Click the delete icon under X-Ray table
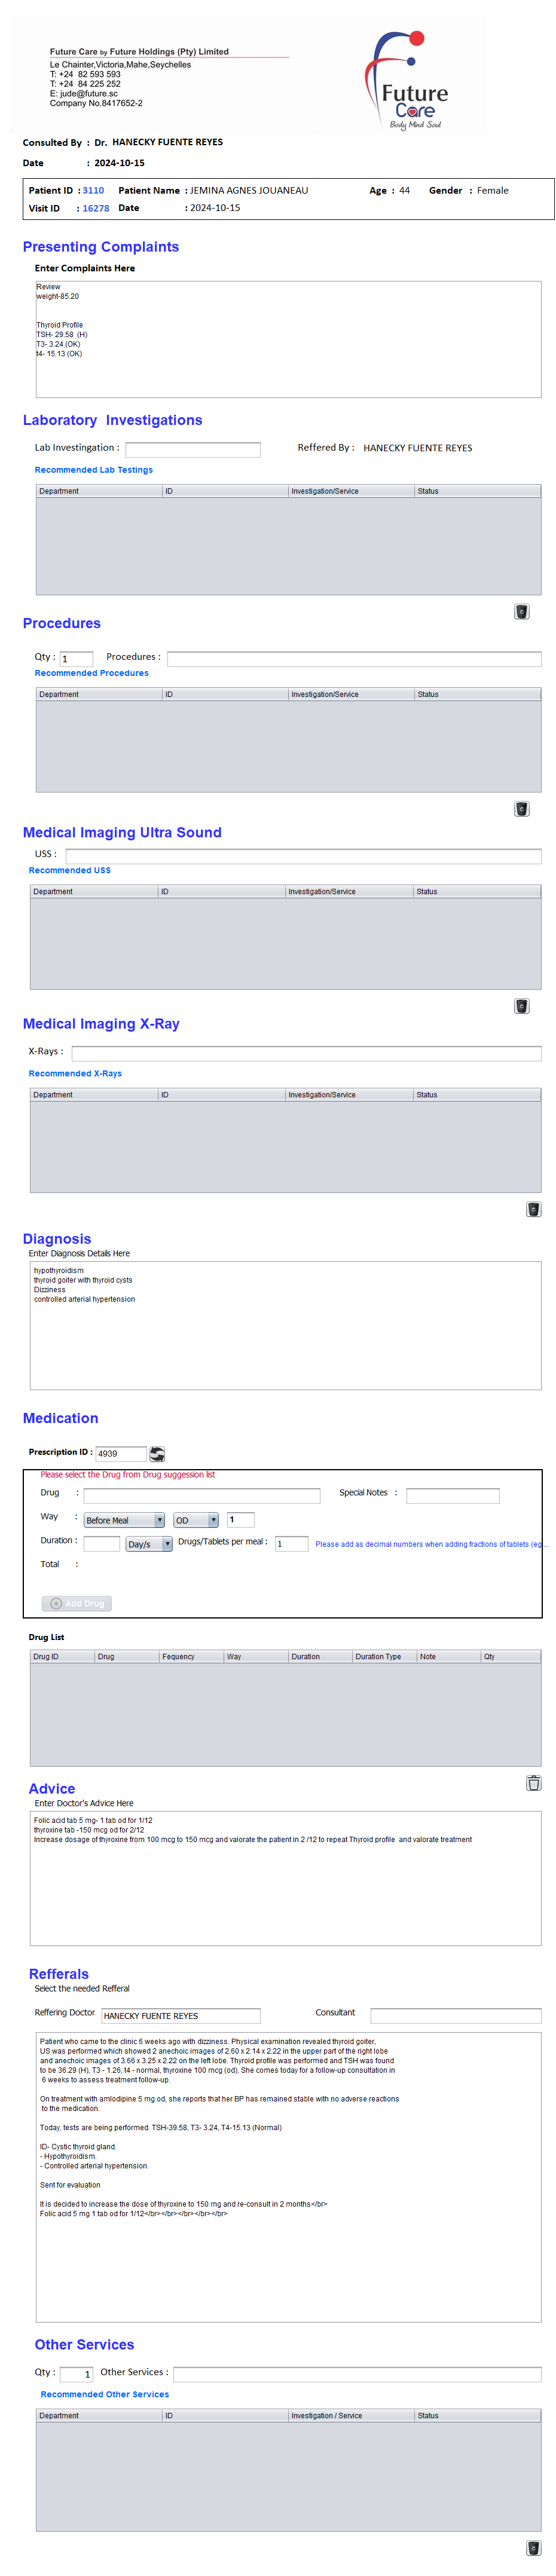The height and width of the screenshot is (2576, 556). tap(533, 1208)
